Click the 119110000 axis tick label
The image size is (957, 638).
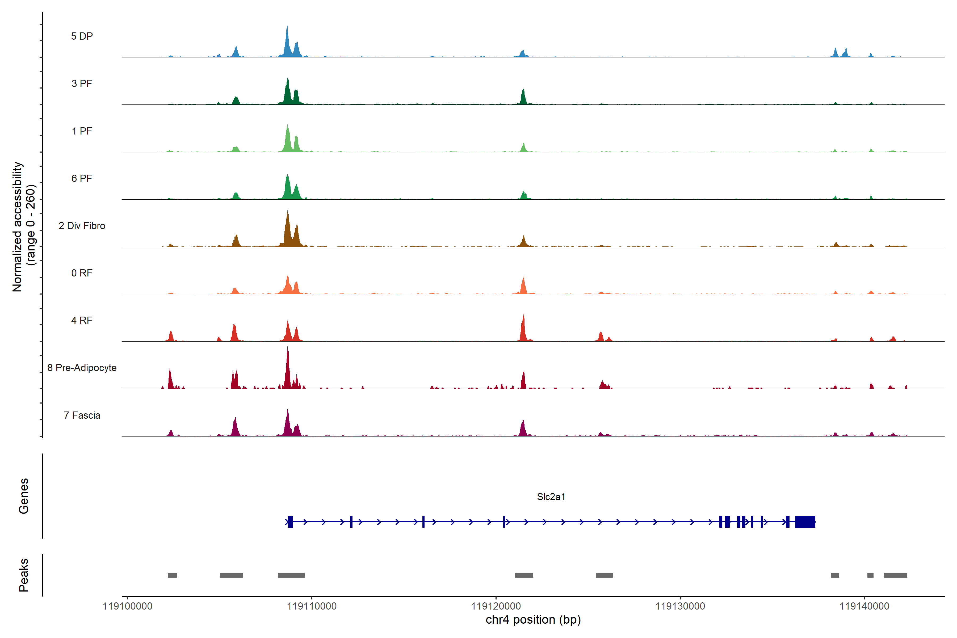(x=312, y=606)
